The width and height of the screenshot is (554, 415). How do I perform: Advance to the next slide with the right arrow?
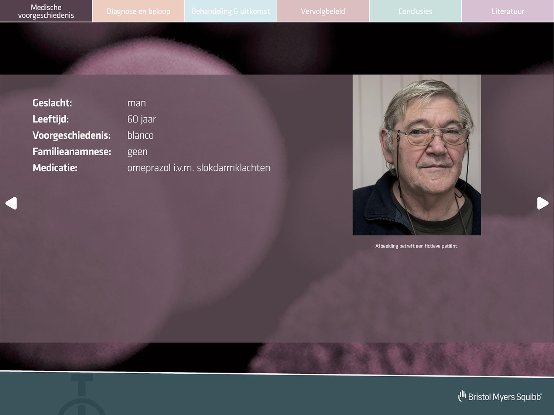543,203
